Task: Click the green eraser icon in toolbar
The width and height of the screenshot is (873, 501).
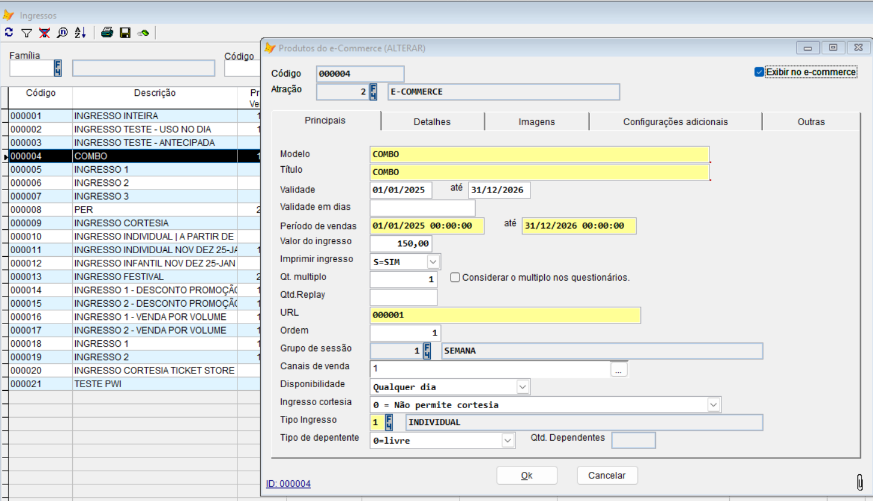Action: pos(143,33)
